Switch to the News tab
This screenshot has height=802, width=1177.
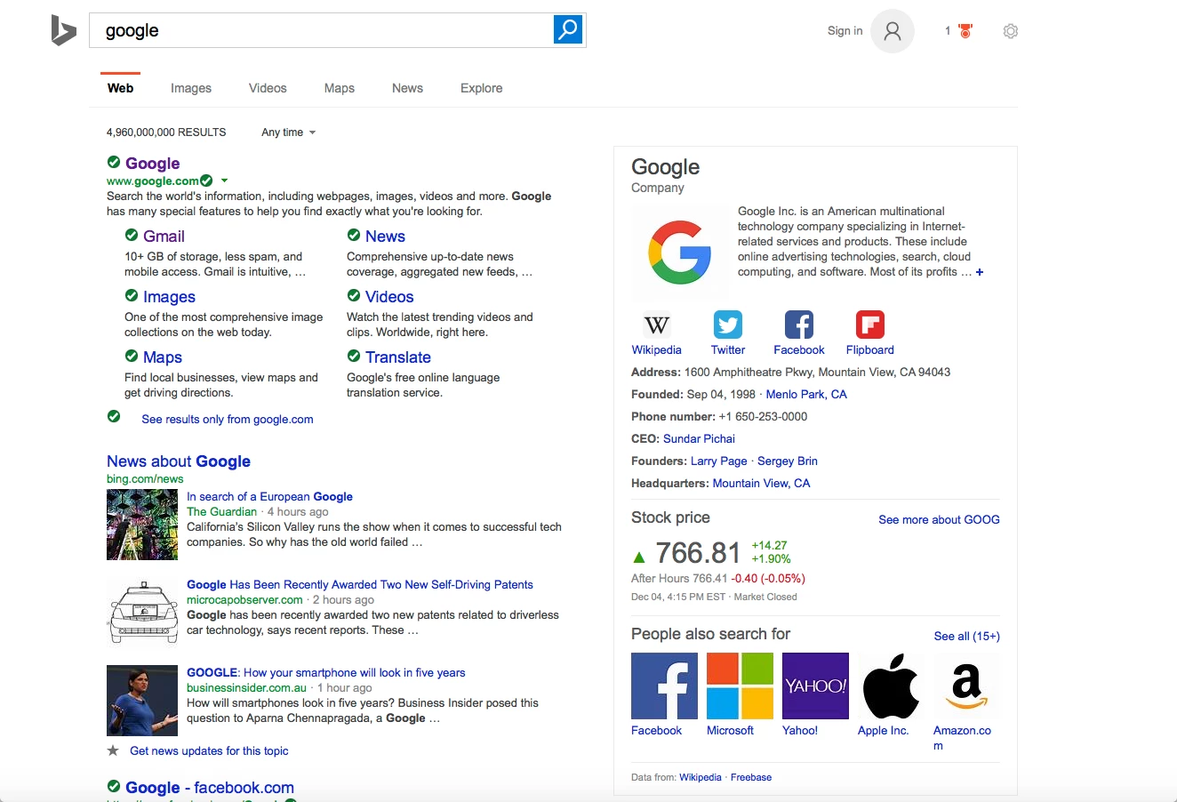point(407,88)
